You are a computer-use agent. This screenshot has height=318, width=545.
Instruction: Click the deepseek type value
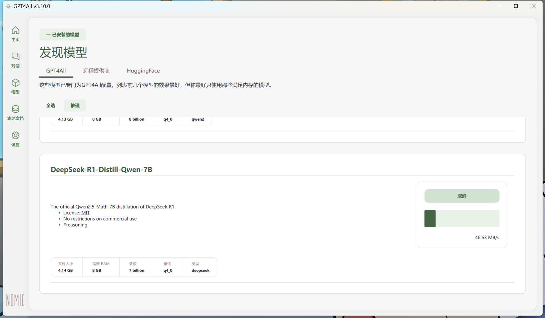tap(200, 270)
